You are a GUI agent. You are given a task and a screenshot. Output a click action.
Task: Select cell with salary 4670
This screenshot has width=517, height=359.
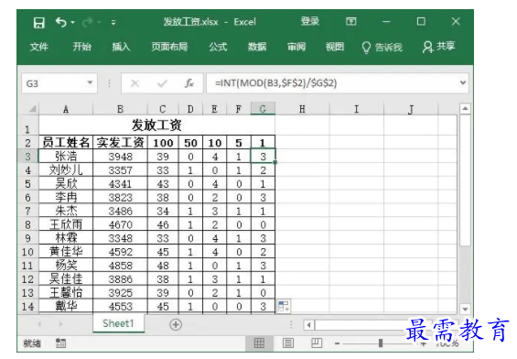pos(120,224)
